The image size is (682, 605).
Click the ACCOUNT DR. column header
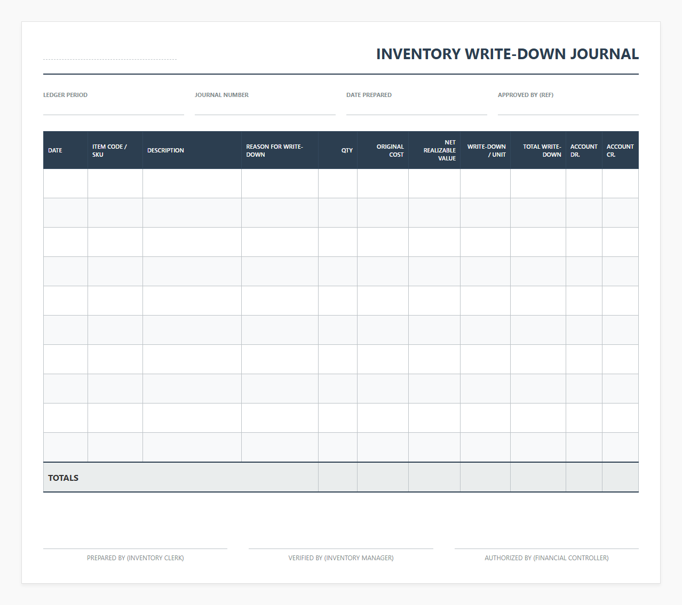(584, 150)
